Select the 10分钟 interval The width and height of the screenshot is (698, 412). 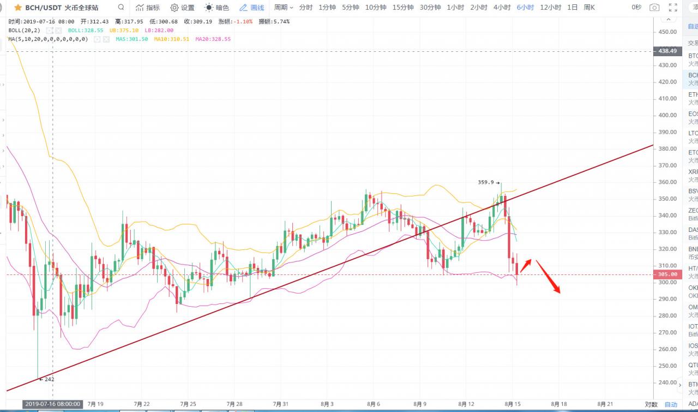(376, 8)
